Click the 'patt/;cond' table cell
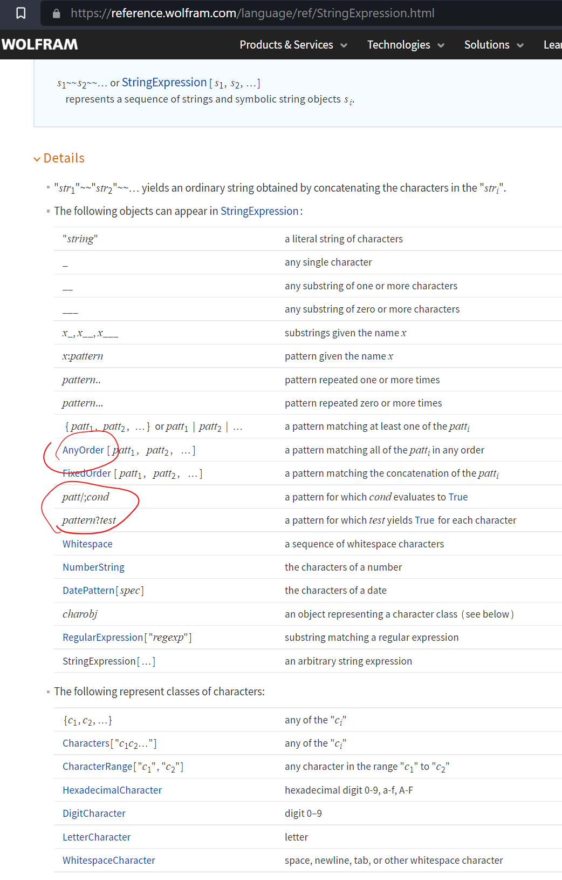The image size is (562, 880). (x=85, y=497)
